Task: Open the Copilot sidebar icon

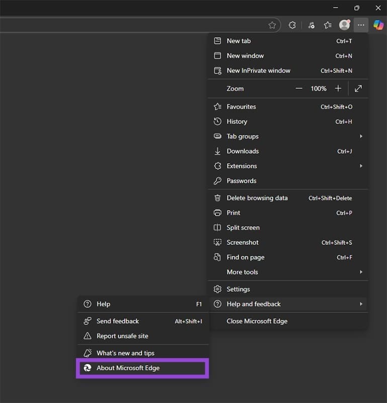Action: click(378, 25)
